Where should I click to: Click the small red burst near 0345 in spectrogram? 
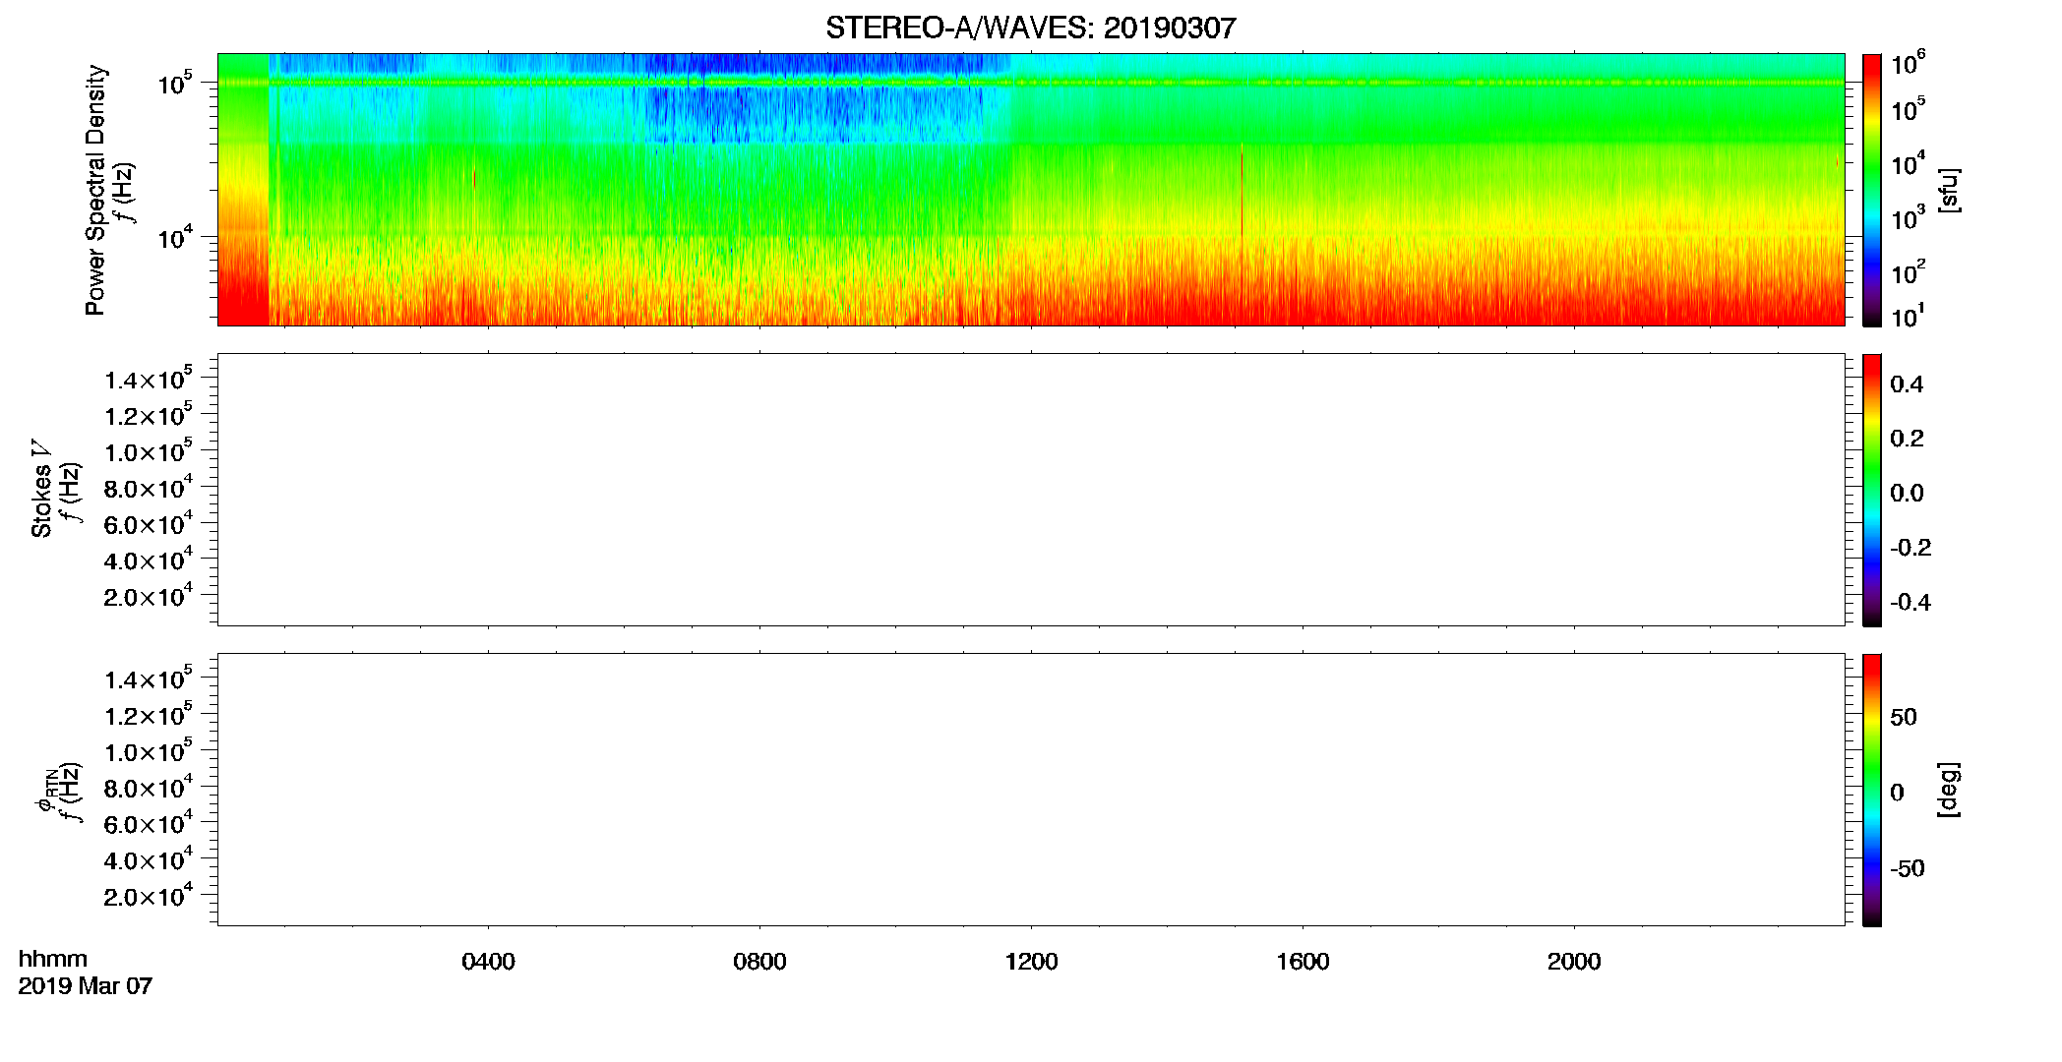[x=474, y=178]
